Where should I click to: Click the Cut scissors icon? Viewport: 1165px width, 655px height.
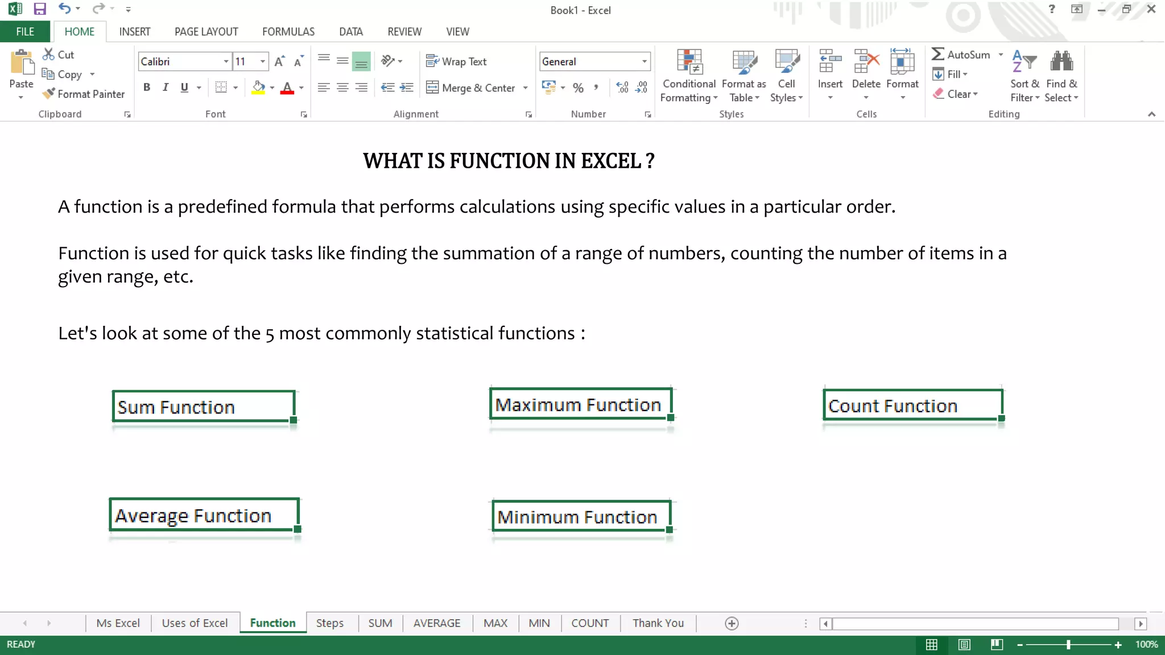49,55
